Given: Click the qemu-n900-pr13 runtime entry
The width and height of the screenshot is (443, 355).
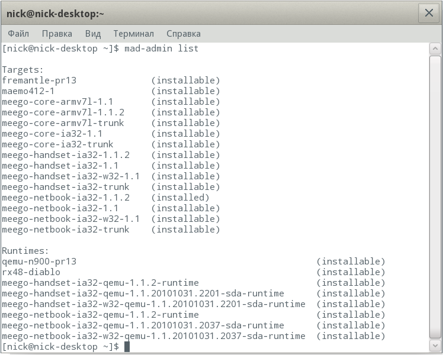Looking at the screenshot, I should pyautogui.click(x=39, y=262).
